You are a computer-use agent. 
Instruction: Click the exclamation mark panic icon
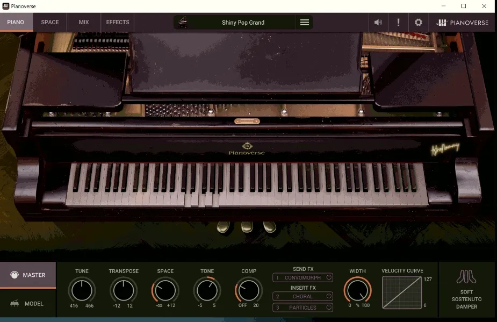tap(399, 22)
